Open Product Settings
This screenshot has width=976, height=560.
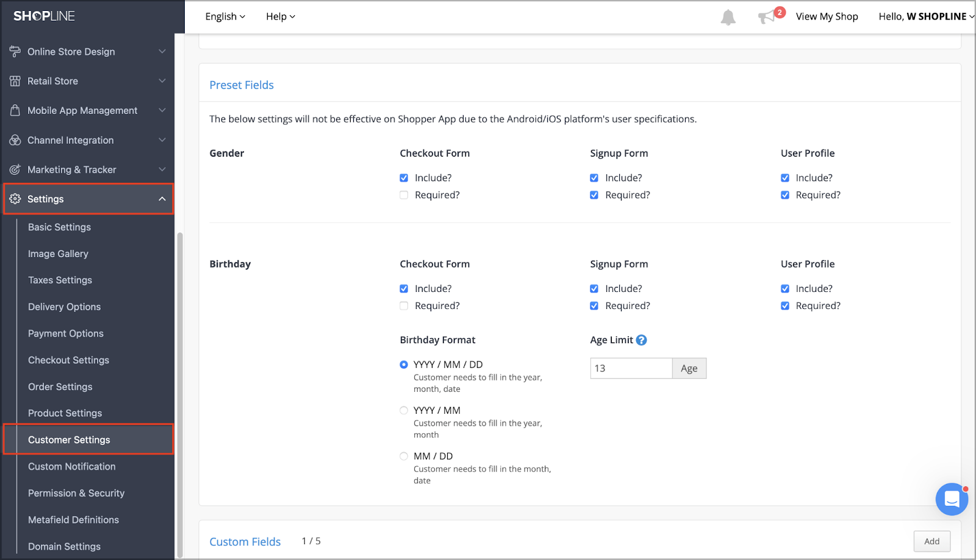65,413
